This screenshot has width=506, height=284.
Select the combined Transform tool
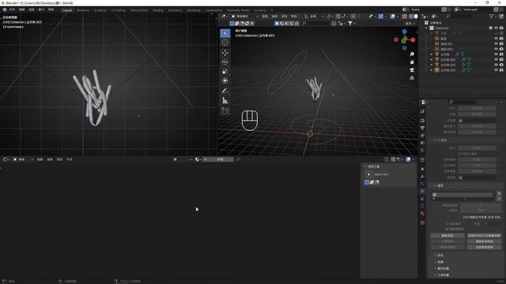click(225, 80)
